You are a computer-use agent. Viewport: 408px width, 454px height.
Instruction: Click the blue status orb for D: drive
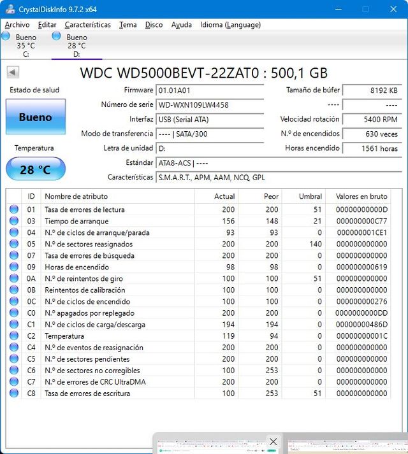point(56,36)
